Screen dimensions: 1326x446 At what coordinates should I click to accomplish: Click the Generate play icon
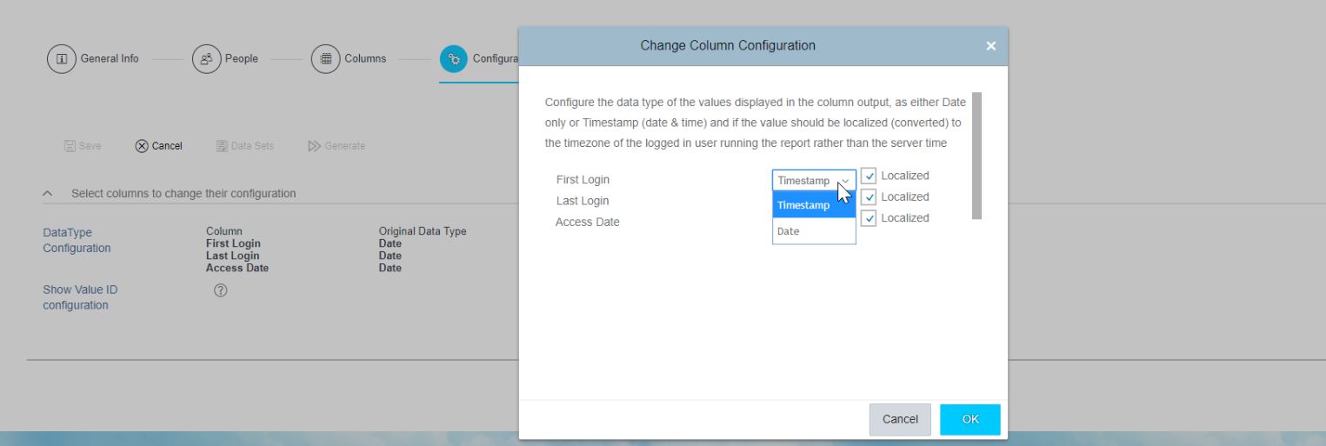coord(314,146)
